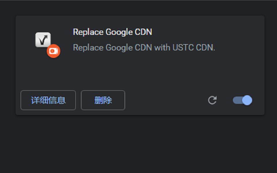Select the white checkmark logo of the extension
The width and height of the screenshot is (277, 173).
(x=43, y=40)
